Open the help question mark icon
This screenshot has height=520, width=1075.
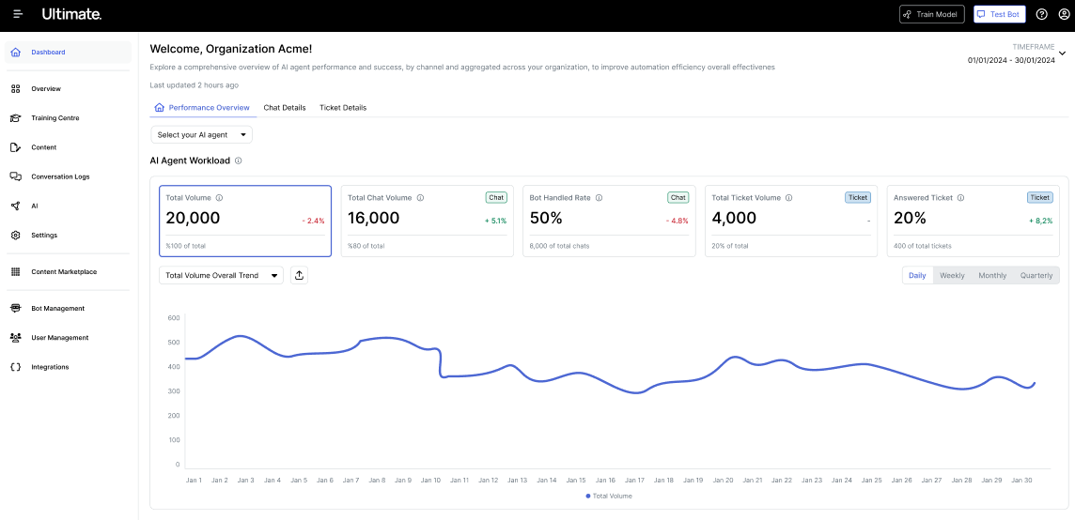[x=1041, y=14]
